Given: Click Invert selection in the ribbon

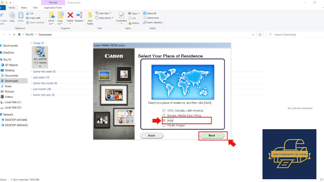Looking at the screenshot, I should [153, 22].
